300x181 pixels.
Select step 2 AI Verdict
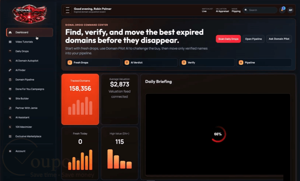click(150, 62)
